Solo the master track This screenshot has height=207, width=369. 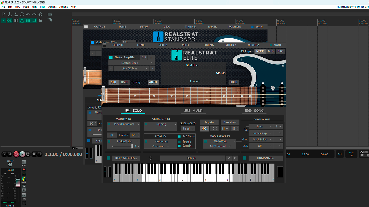[24, 174]
